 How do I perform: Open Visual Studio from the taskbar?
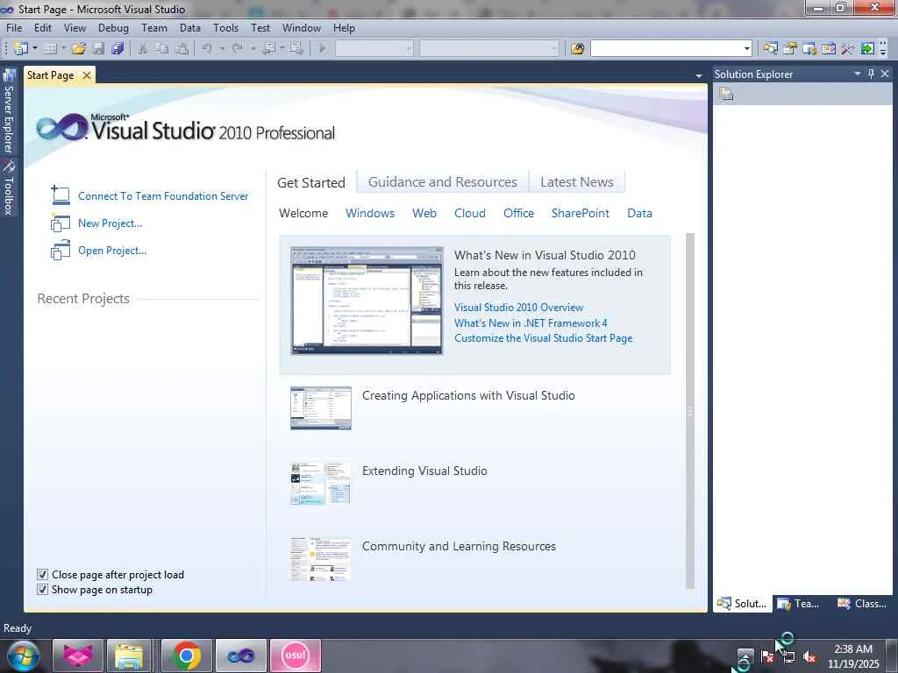[x=241, y=655]
